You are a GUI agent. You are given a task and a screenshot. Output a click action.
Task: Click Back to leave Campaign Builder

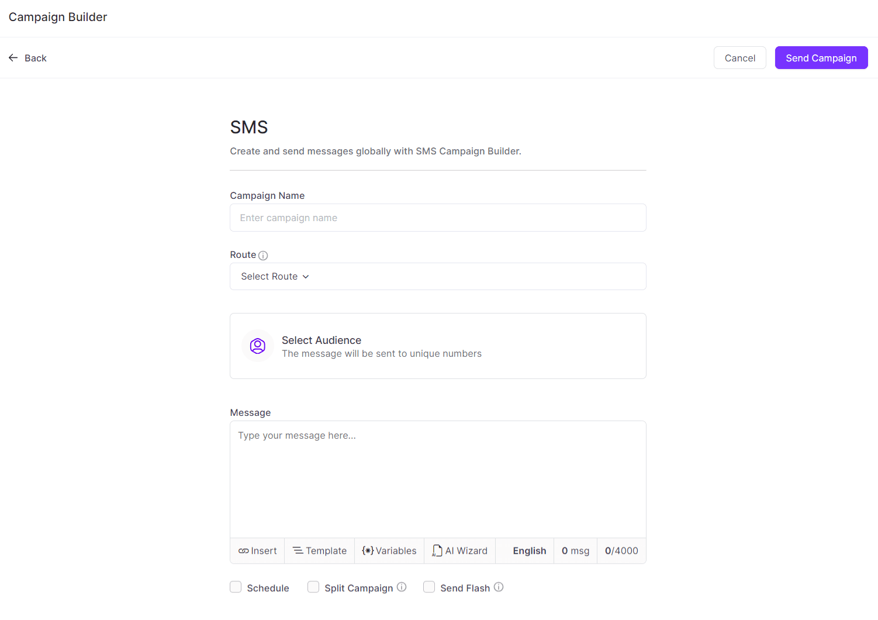(27, 57)
